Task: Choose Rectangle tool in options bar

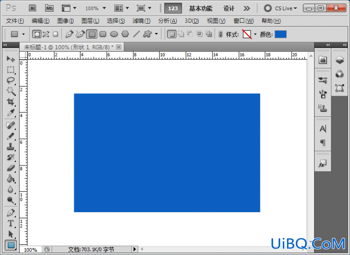Action: [92, 34]
